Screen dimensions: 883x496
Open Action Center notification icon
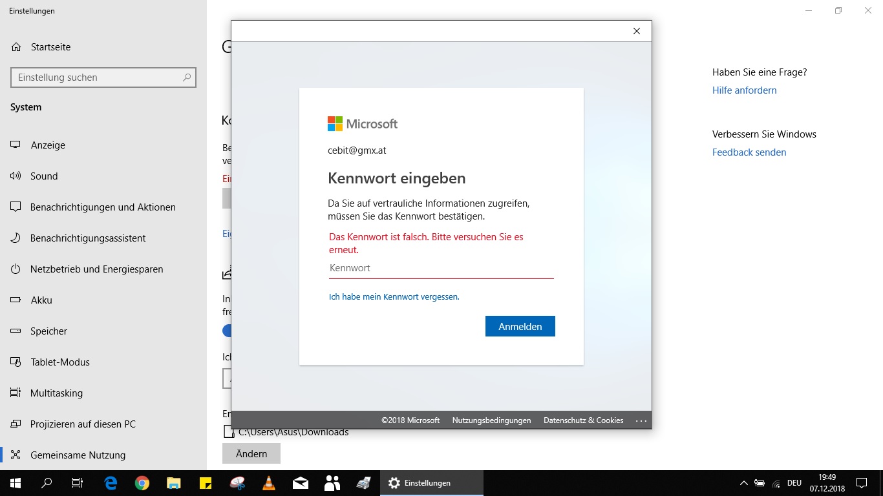[x=861, y=483]
